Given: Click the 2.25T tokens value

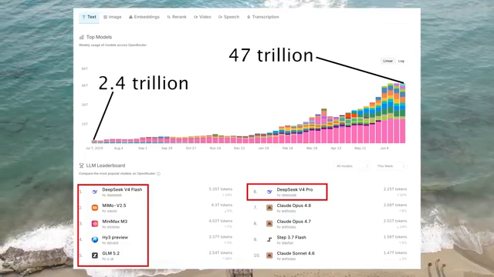Looking at the screenshot, I should [395, 189].
